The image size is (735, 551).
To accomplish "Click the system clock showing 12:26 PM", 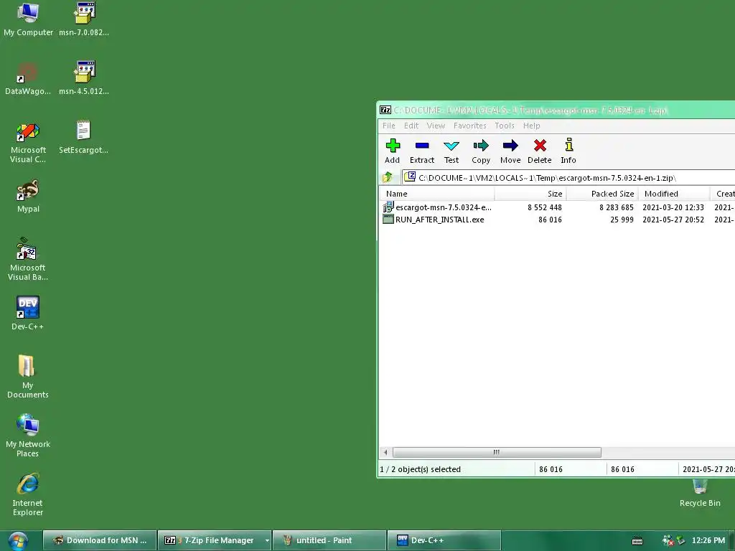I will pyautogui.click(x=708, y=540).
